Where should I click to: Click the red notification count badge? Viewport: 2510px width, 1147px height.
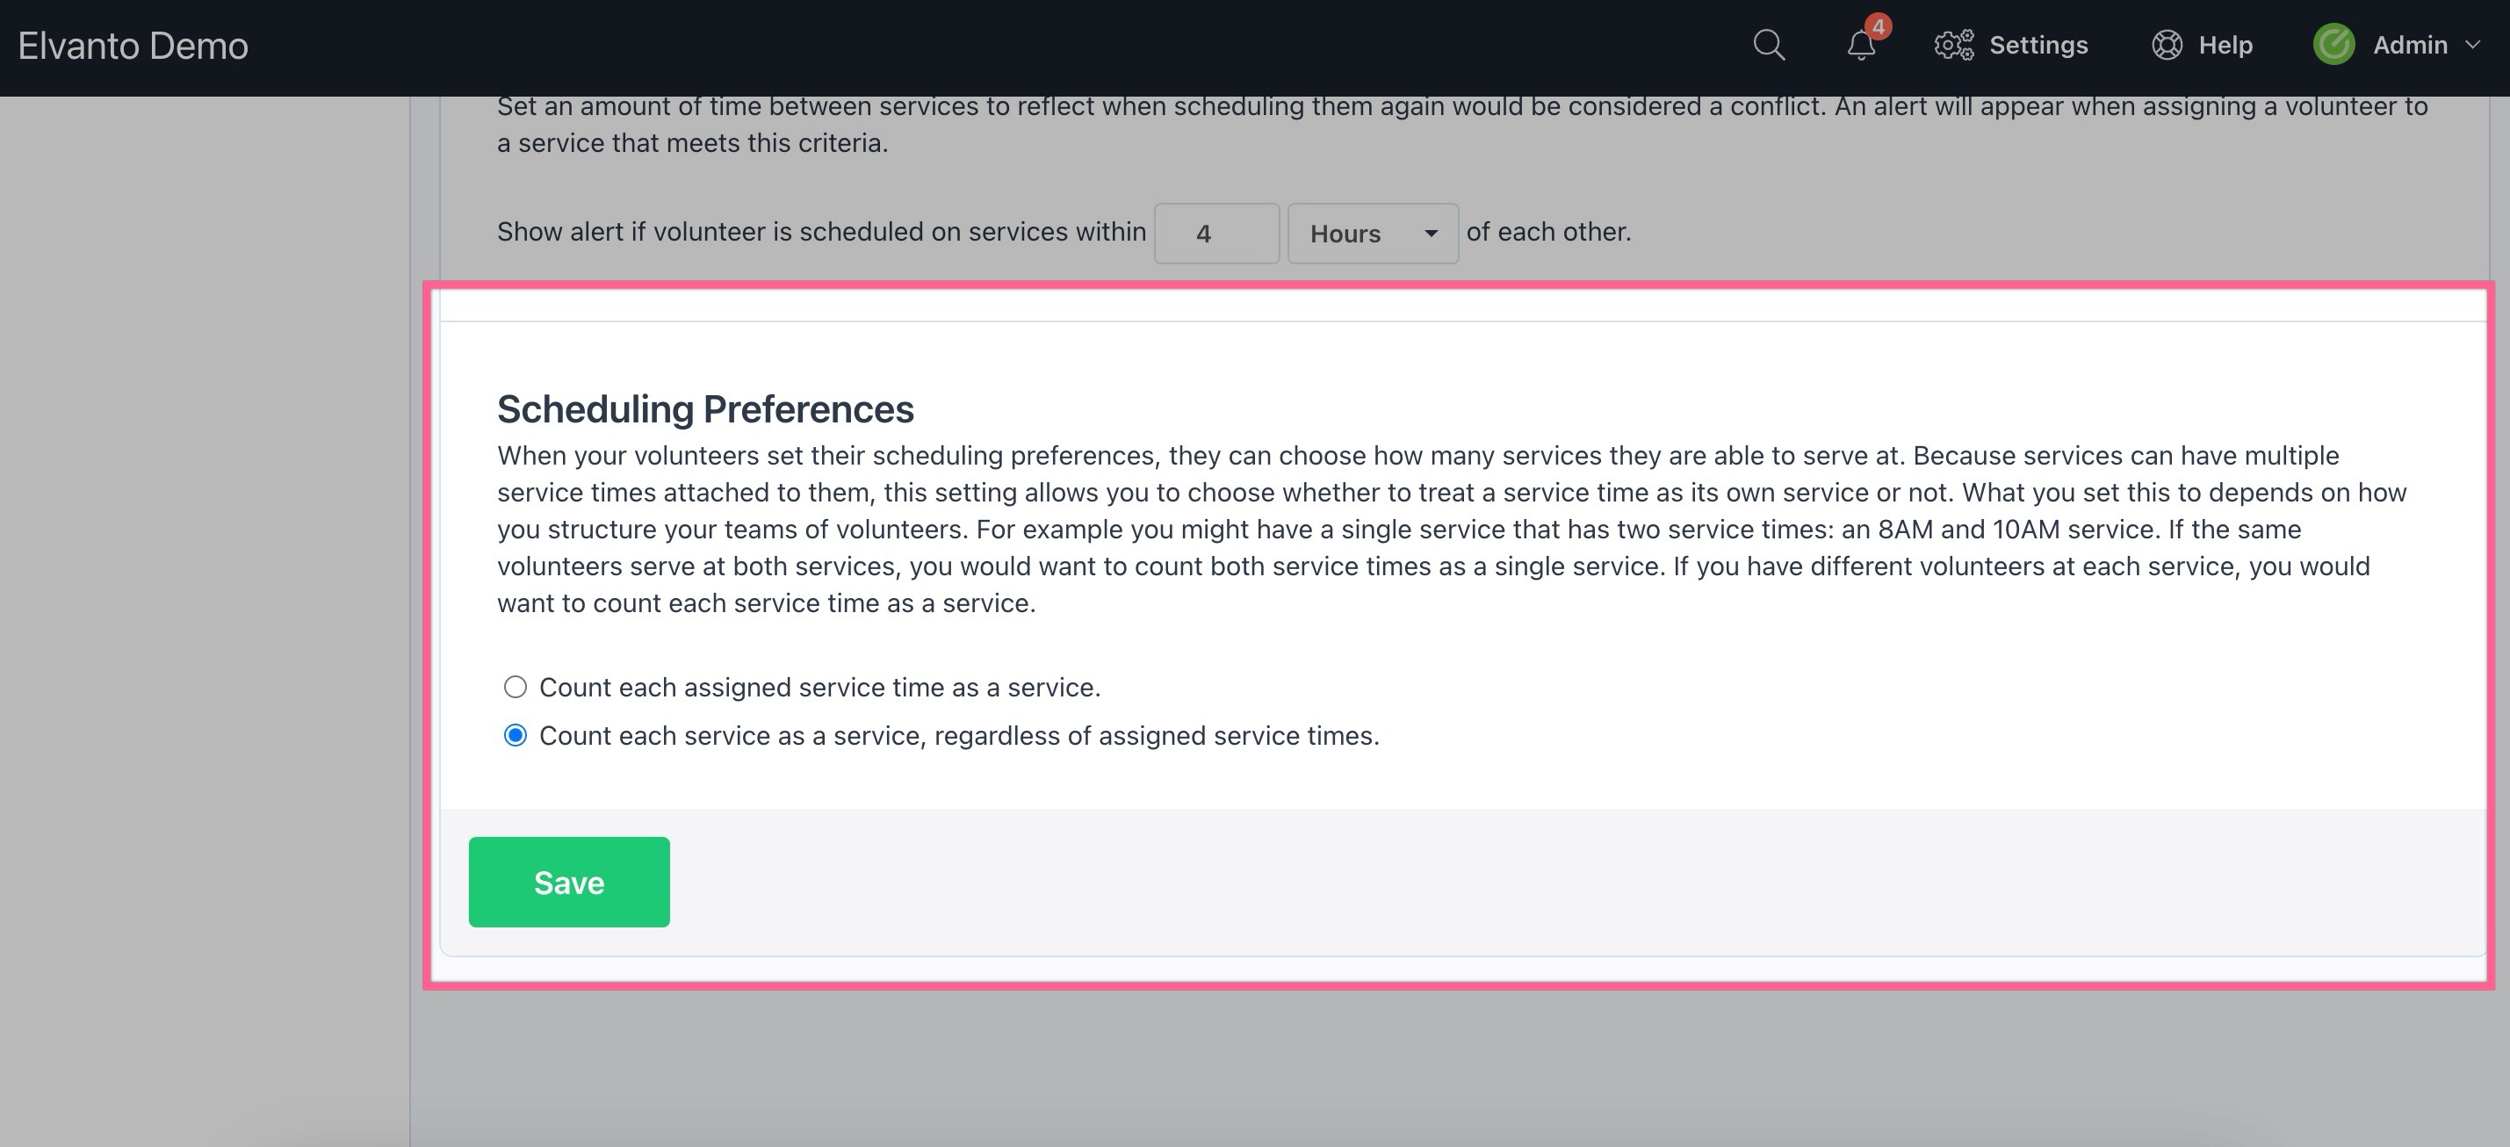1879,26
